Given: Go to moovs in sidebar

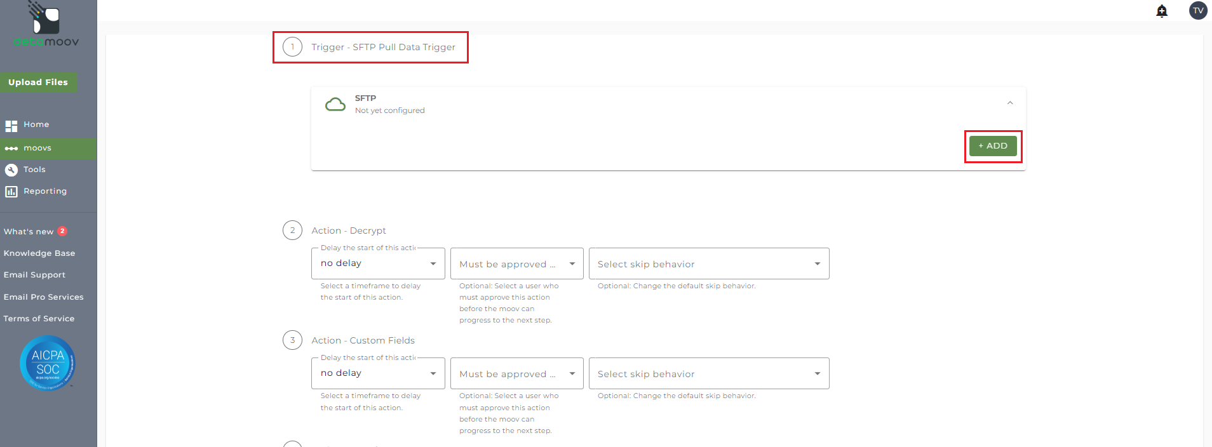Looking at the screenshot, I should (x=37, y=148).
